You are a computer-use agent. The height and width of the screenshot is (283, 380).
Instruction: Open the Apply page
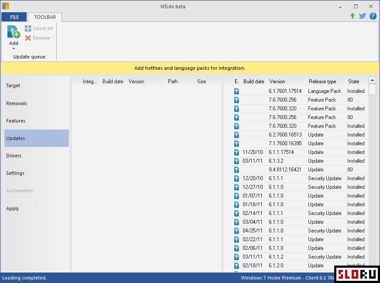37,208
